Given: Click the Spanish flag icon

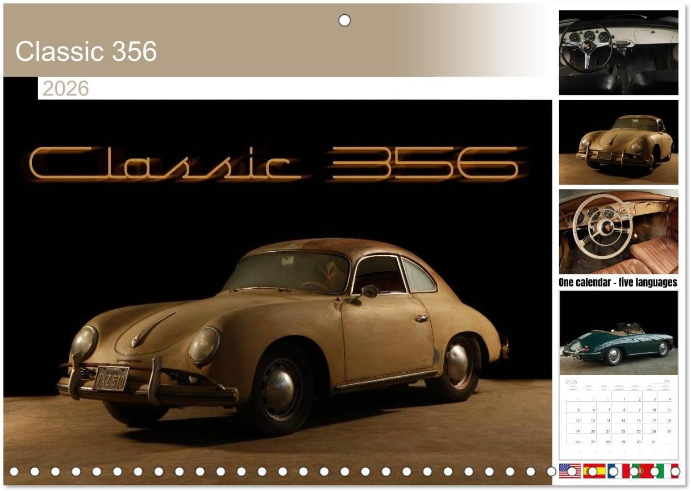Looking at the screenshot, I should [x=594, y=471].
